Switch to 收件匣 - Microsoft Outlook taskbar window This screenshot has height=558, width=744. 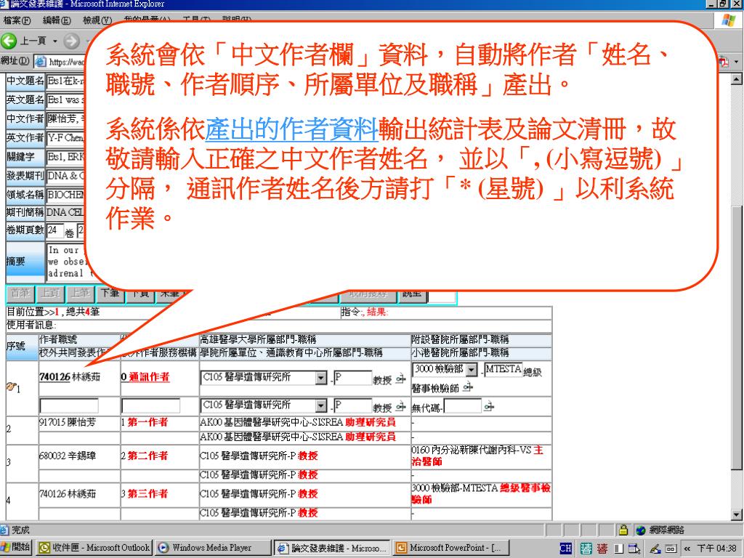point(94,548)
